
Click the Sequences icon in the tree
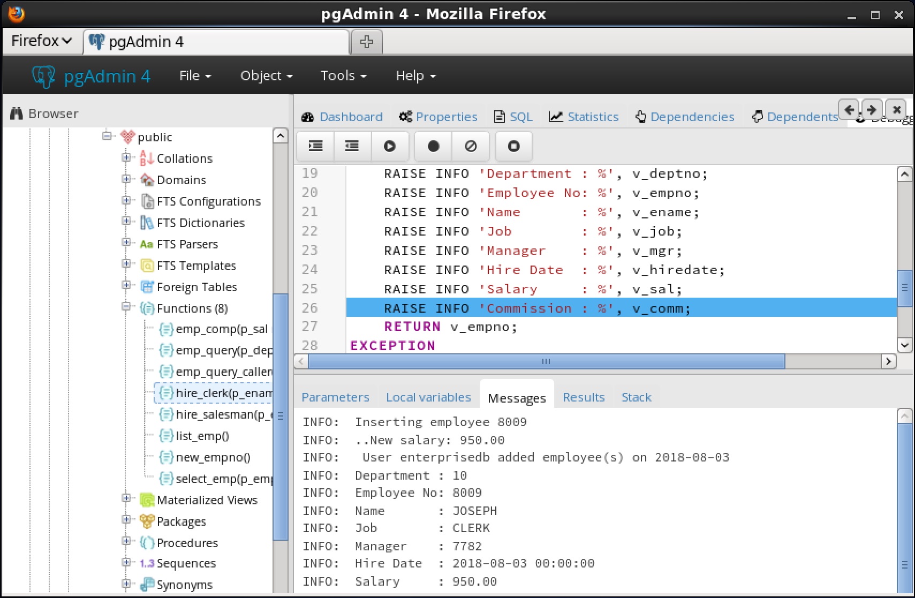point(147,564)
